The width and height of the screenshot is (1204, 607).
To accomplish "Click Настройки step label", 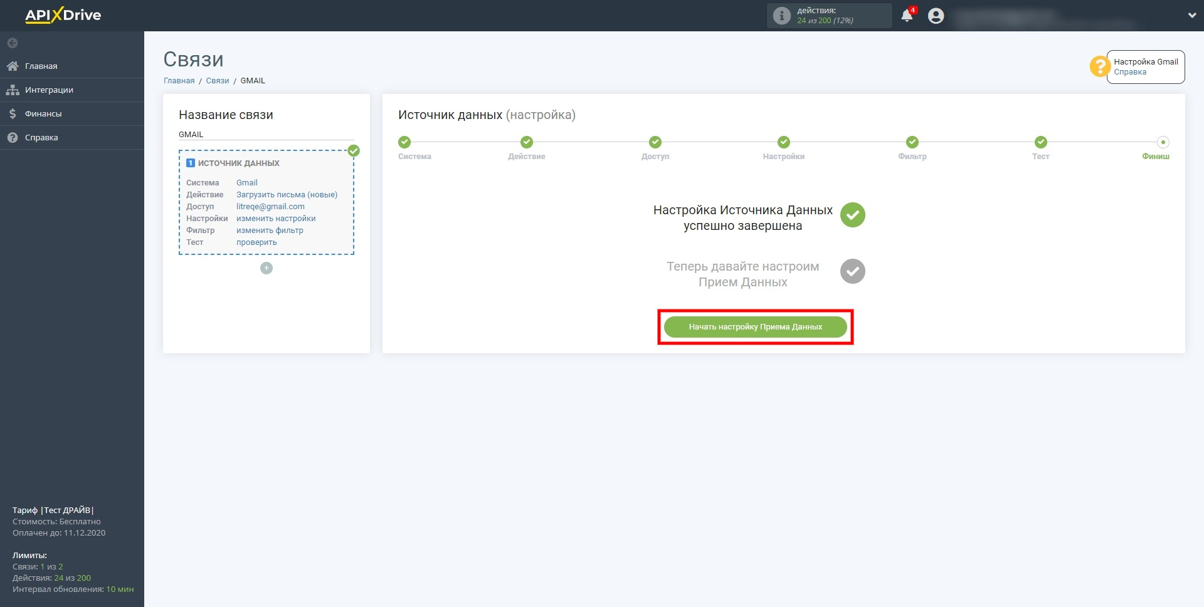I will click(784, 157).
